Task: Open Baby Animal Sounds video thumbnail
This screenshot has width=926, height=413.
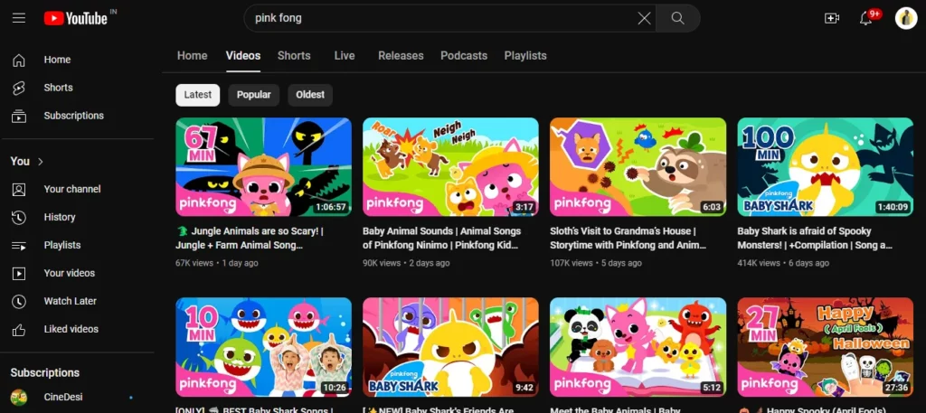Action: pos(450,167)
